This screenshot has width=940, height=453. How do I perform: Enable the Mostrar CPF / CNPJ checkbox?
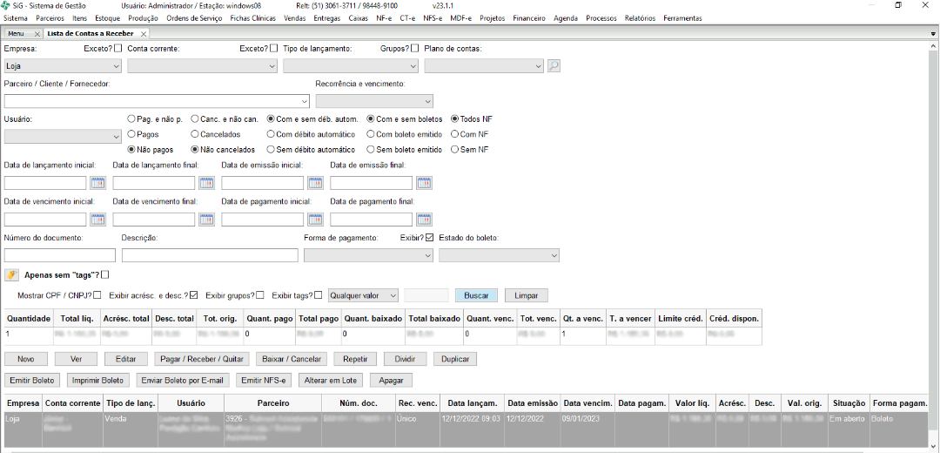[97, 295]
